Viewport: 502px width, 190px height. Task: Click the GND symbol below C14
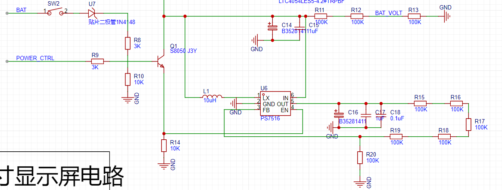click(x=255, y=40)
